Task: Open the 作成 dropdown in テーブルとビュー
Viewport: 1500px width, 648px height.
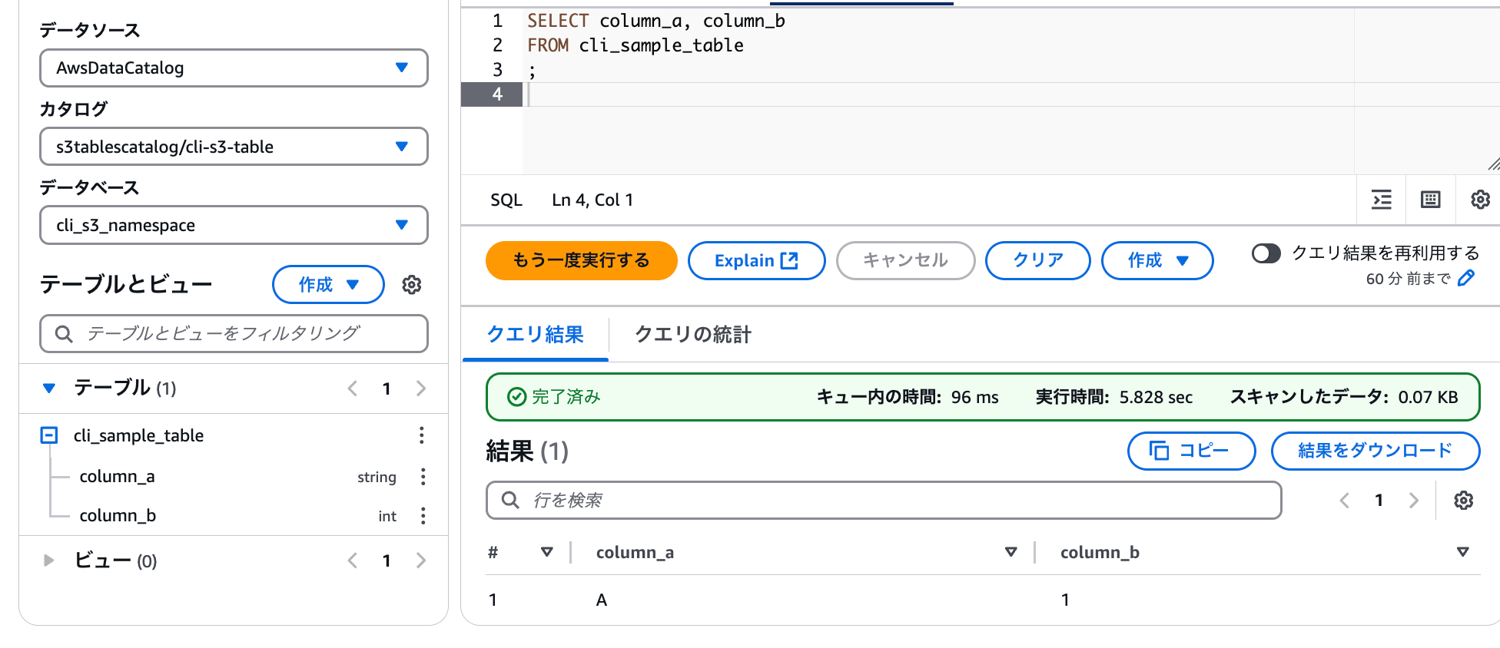Action: click(x=328, y=285)
